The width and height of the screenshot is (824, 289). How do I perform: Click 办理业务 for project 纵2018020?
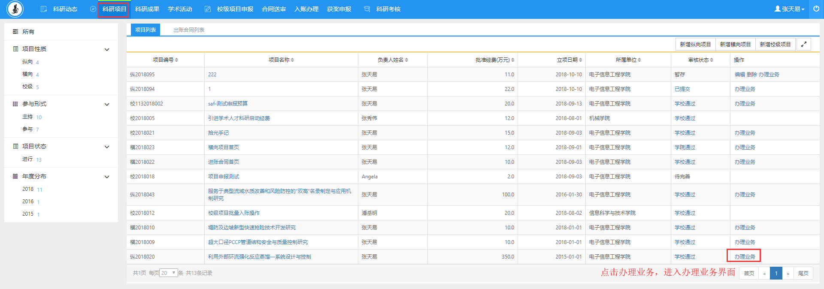pos(745,256)
